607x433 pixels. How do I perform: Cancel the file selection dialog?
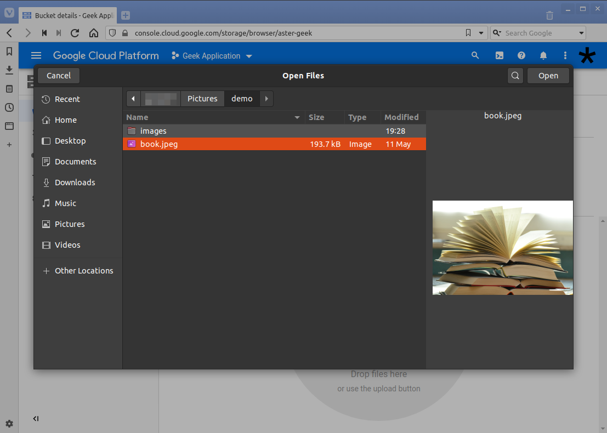58,76
